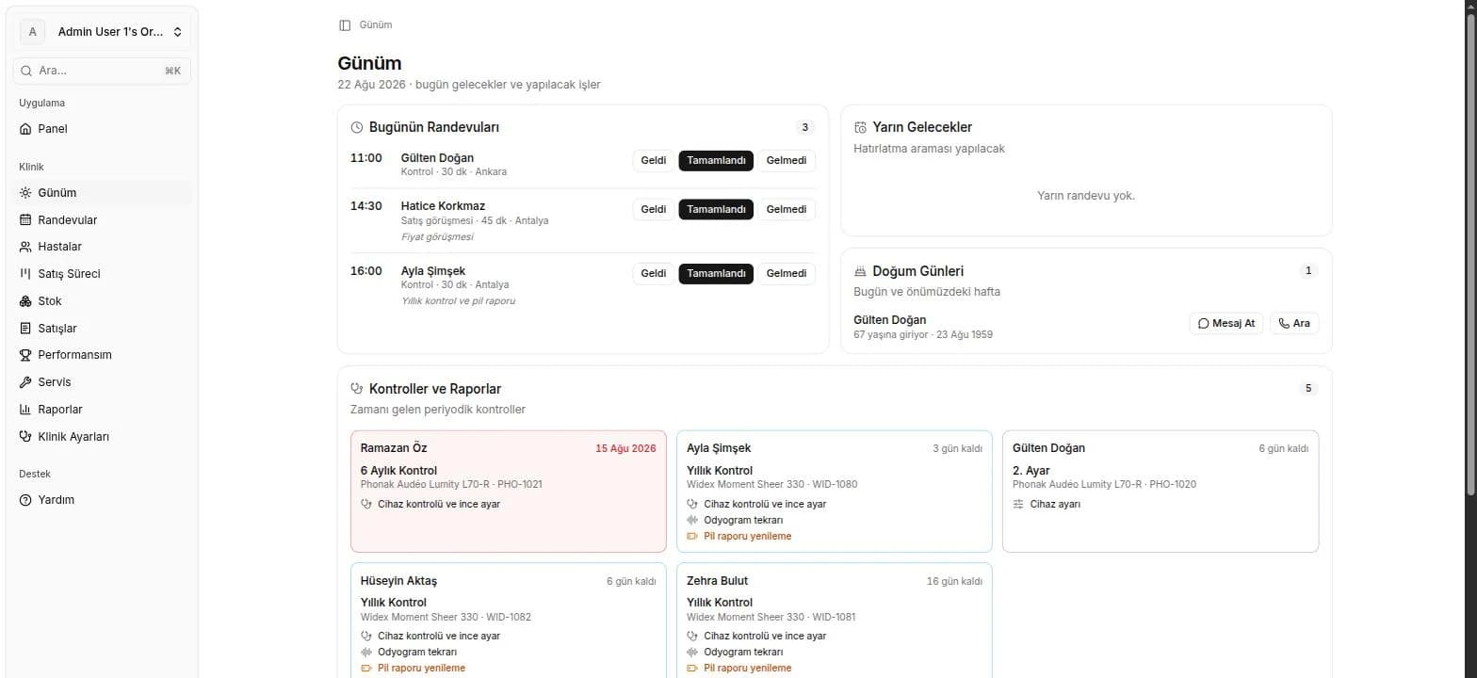Viewport: 1477px width, 678px height.
Task: Open Raporlar chart icon in sidebar
Action: 25,410
